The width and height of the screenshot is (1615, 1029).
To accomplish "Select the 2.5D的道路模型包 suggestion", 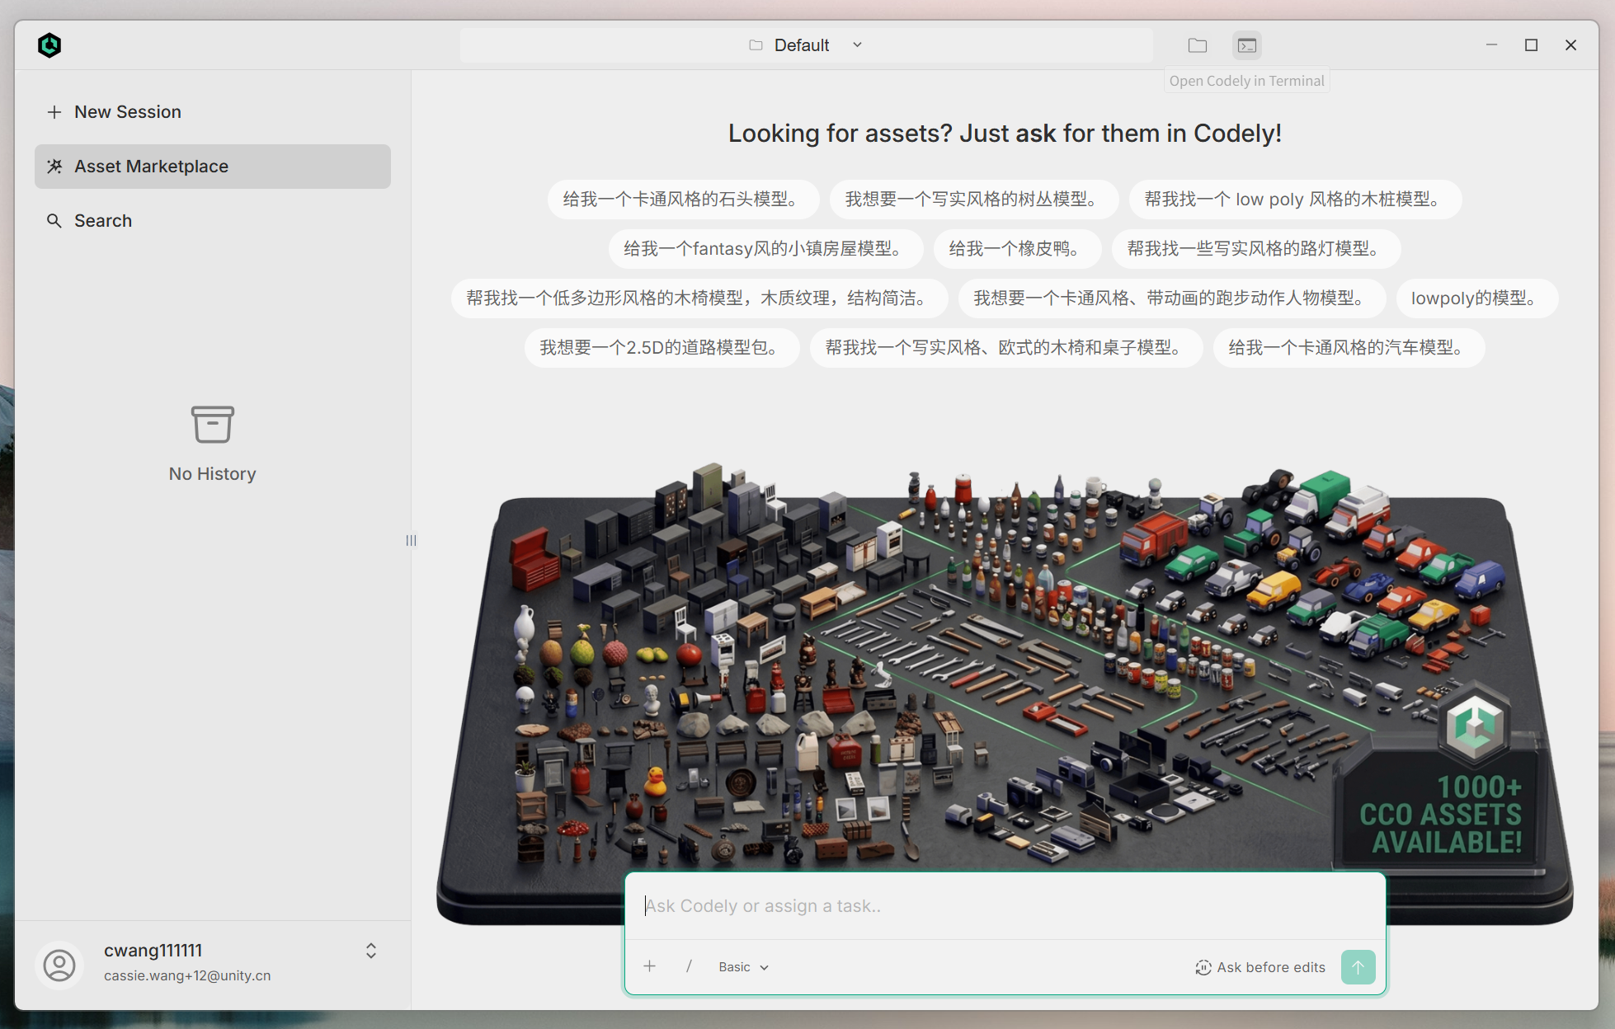I will [662, 348].
